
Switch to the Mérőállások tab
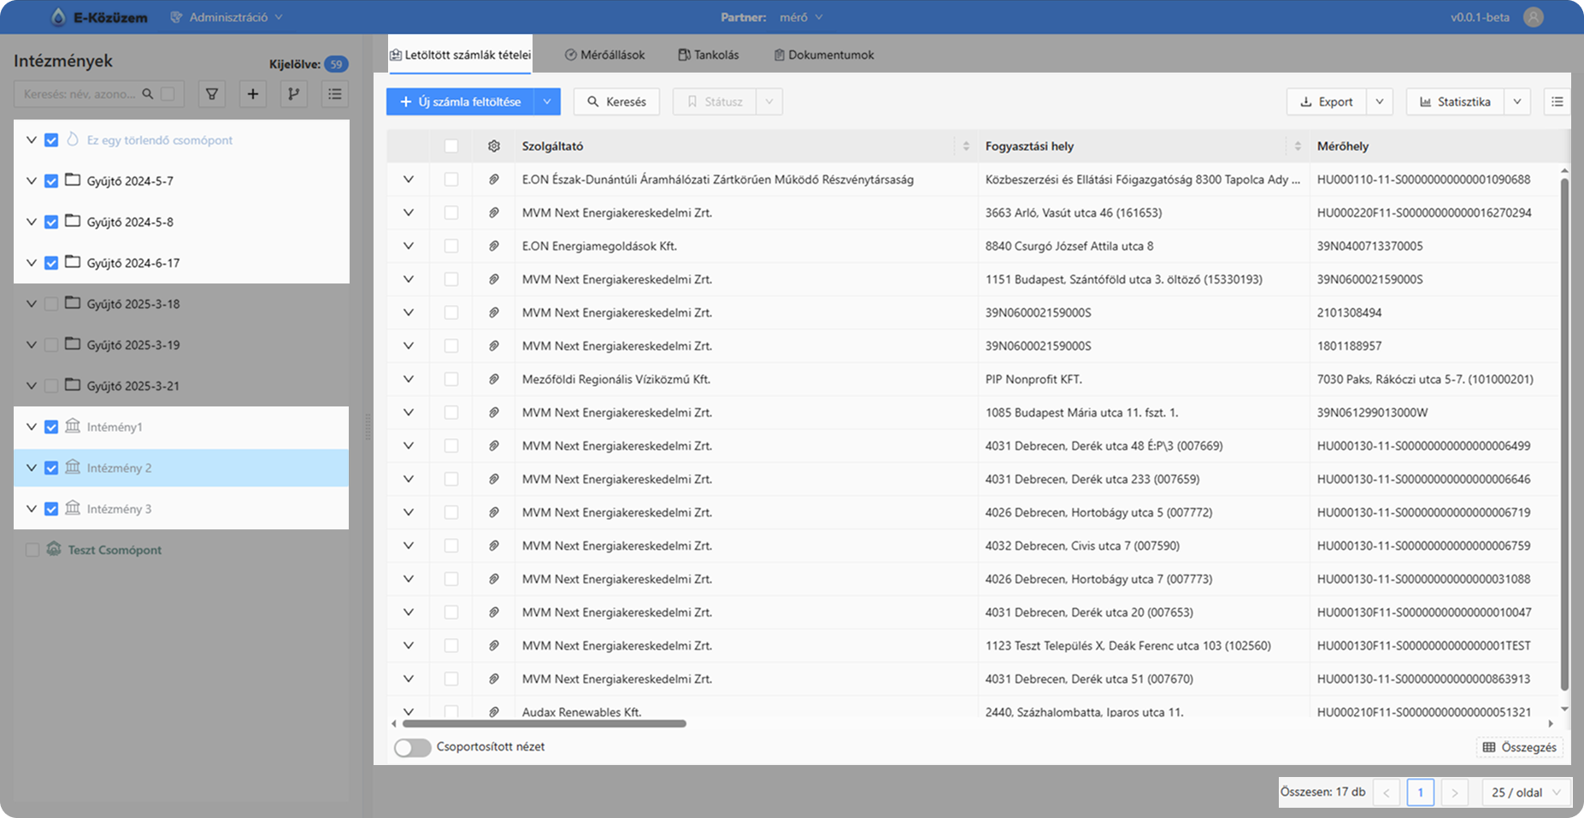coord(604,55)
